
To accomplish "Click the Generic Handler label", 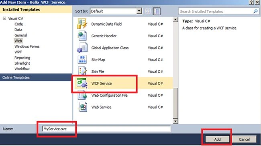I will [104, 36].
